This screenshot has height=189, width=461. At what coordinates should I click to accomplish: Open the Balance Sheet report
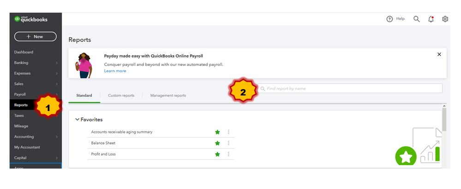coord(103,143)
